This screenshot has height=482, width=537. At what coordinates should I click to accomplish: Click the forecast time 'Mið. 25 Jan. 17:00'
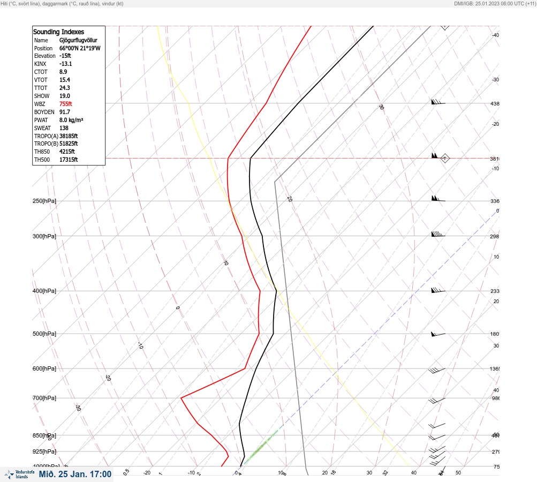(x=75, y=474)
